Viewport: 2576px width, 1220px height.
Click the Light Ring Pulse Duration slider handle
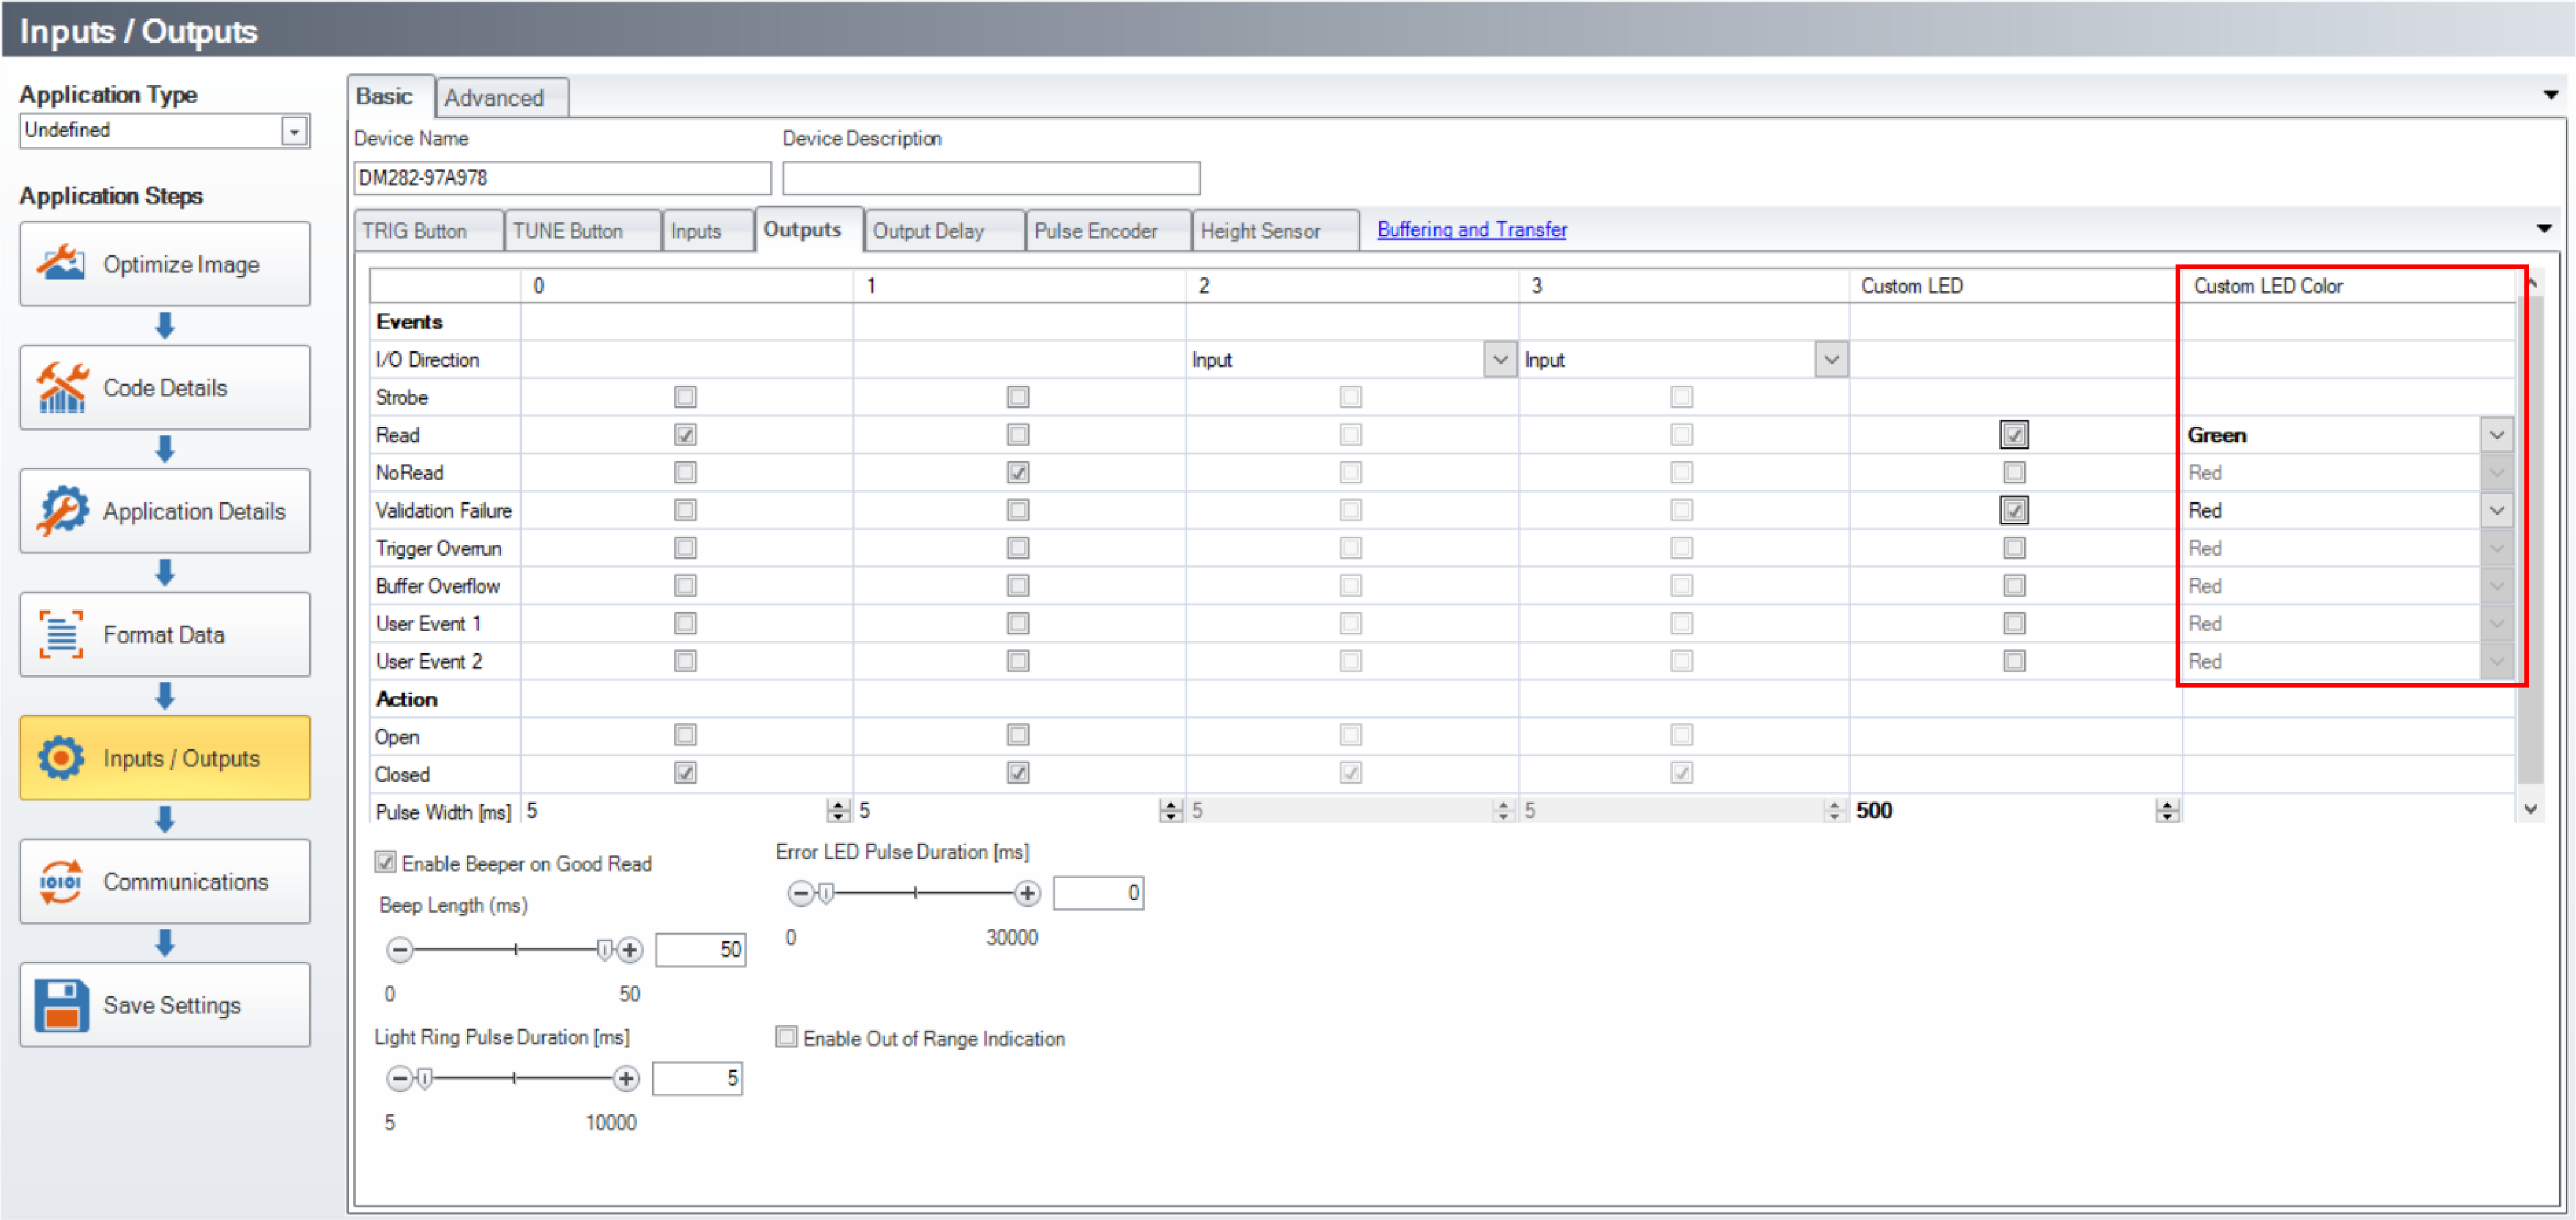pos(425,1078)
